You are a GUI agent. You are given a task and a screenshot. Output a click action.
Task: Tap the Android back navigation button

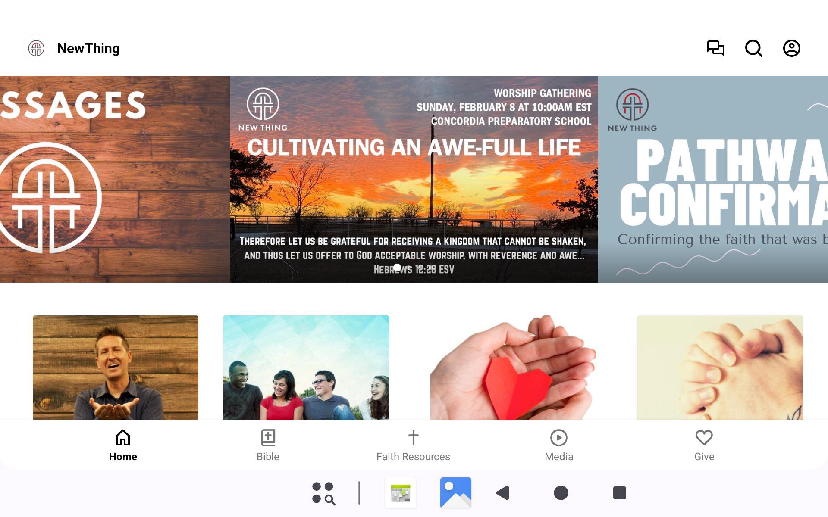503,492
